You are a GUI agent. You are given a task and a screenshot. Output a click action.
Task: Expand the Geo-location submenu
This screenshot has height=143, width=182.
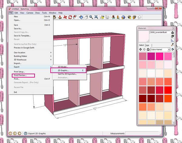click(30, 52)
